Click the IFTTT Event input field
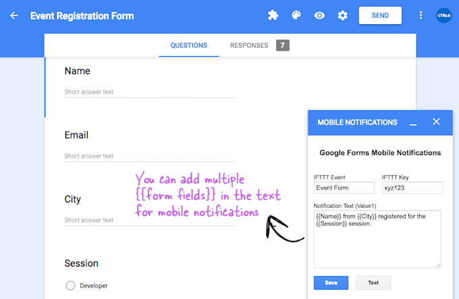This screenshot has height=299, width=459. pyautogui.click(x=344, y=188)
